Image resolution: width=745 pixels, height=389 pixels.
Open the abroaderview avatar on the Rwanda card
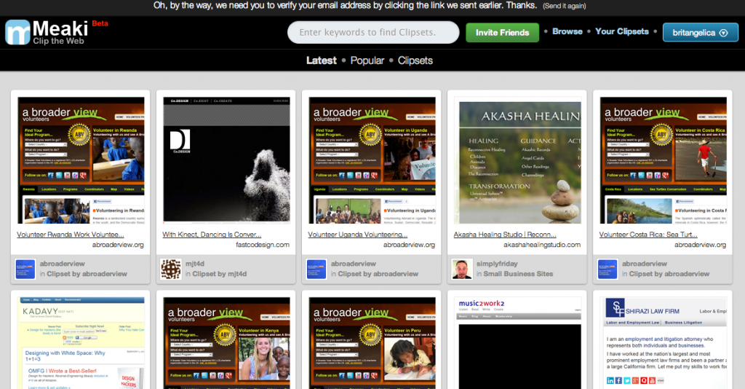coord(25,269)
